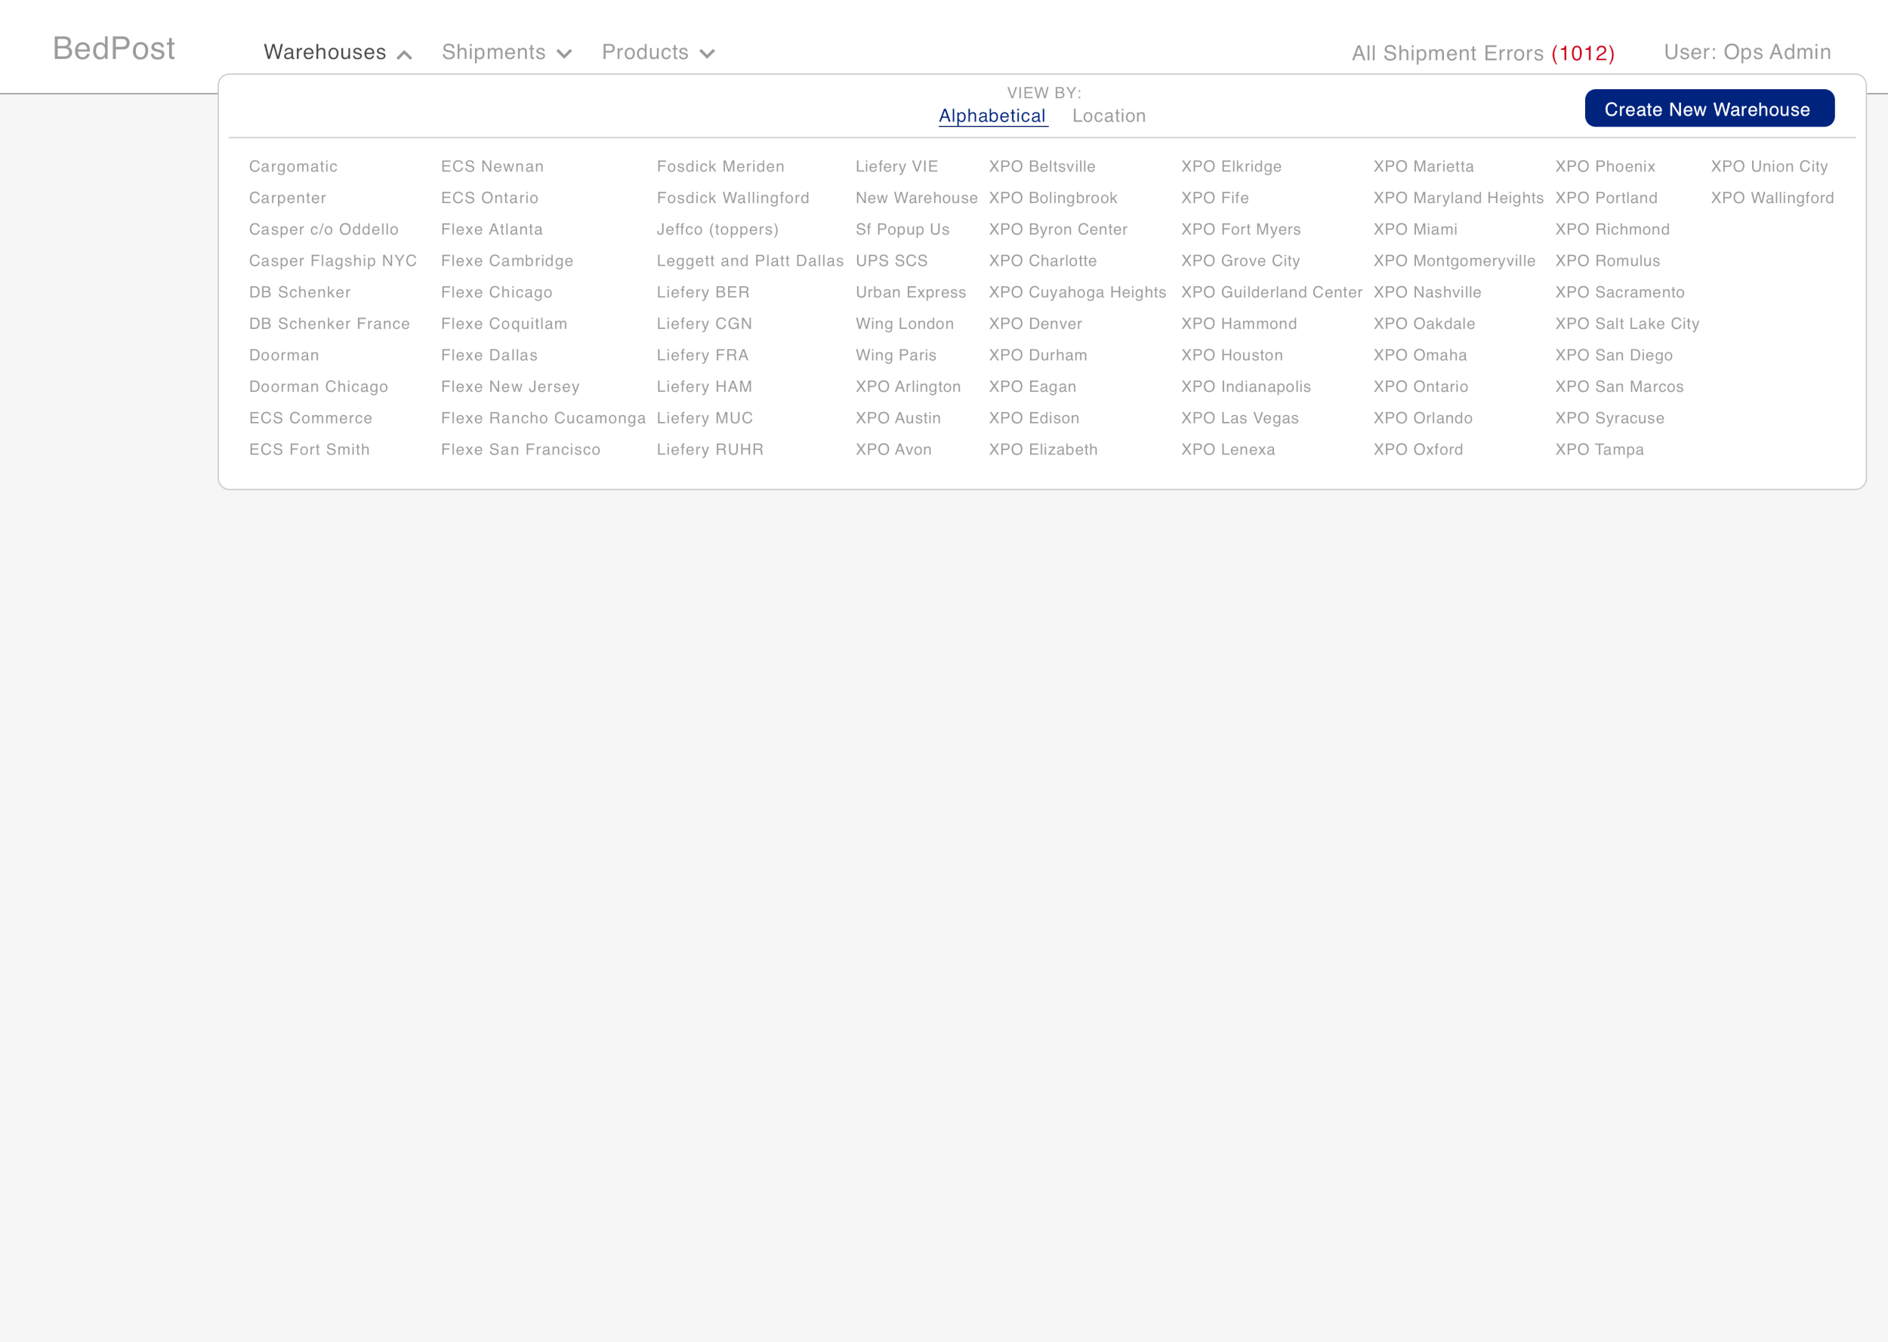Open XPO Guilderland Center
The image size is (1888, 1342).
1271,291
